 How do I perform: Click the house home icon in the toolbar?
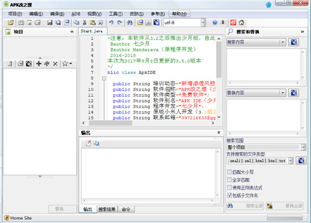(x=241, y=23)
